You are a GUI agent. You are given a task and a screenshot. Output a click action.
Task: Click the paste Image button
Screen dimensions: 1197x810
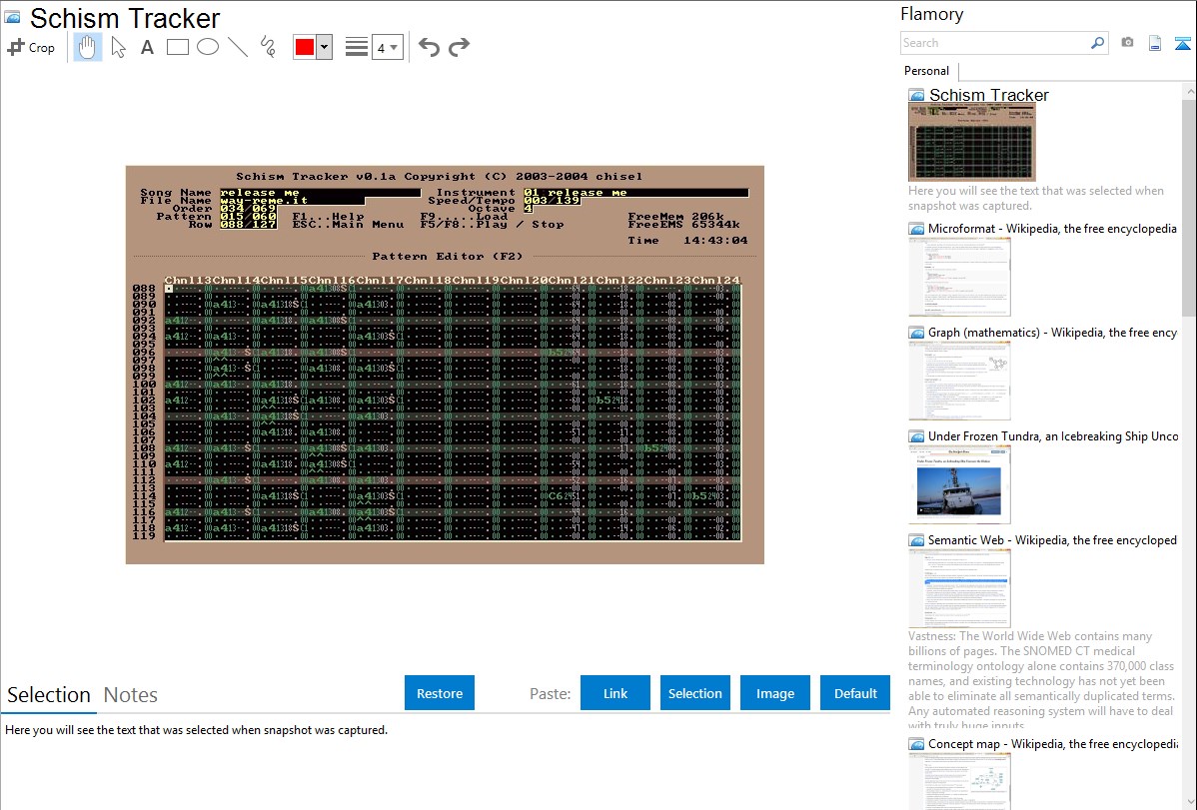[x=774, y=693]
